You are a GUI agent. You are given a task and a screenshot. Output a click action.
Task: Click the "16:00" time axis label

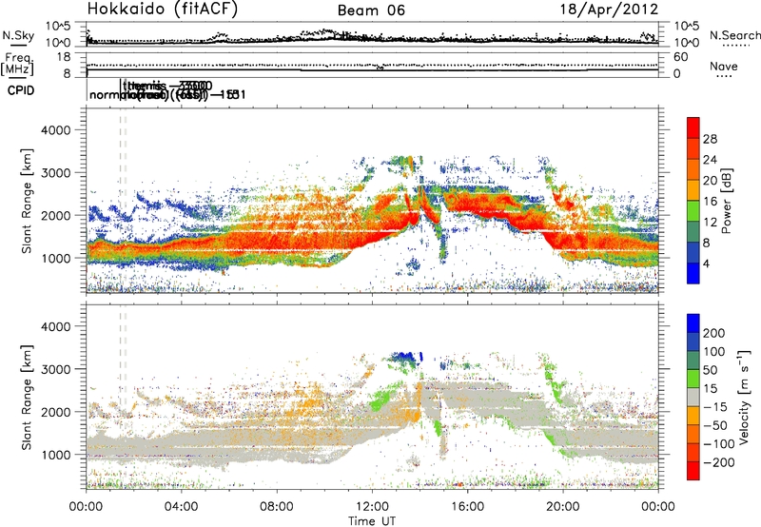467,507
